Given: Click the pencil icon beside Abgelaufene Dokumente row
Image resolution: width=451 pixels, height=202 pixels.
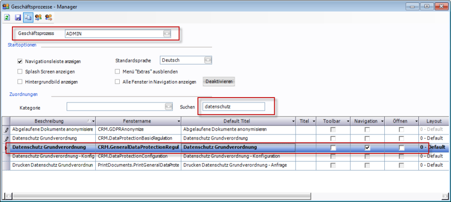Looking at the screenshot, I should tap(7, 129).
